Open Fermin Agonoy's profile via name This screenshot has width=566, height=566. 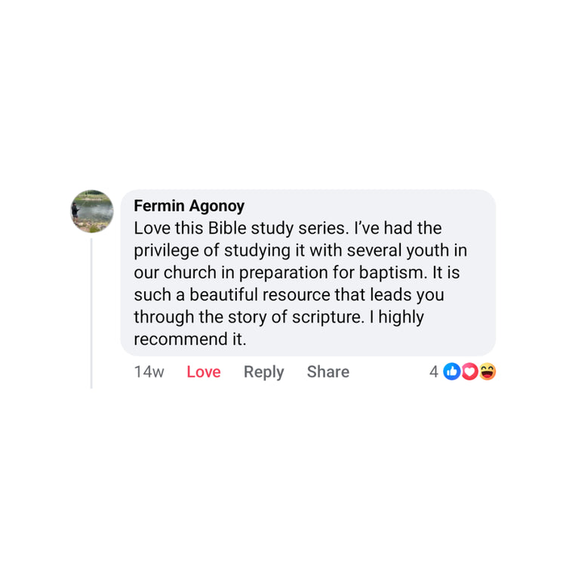(x=189, y=206)
